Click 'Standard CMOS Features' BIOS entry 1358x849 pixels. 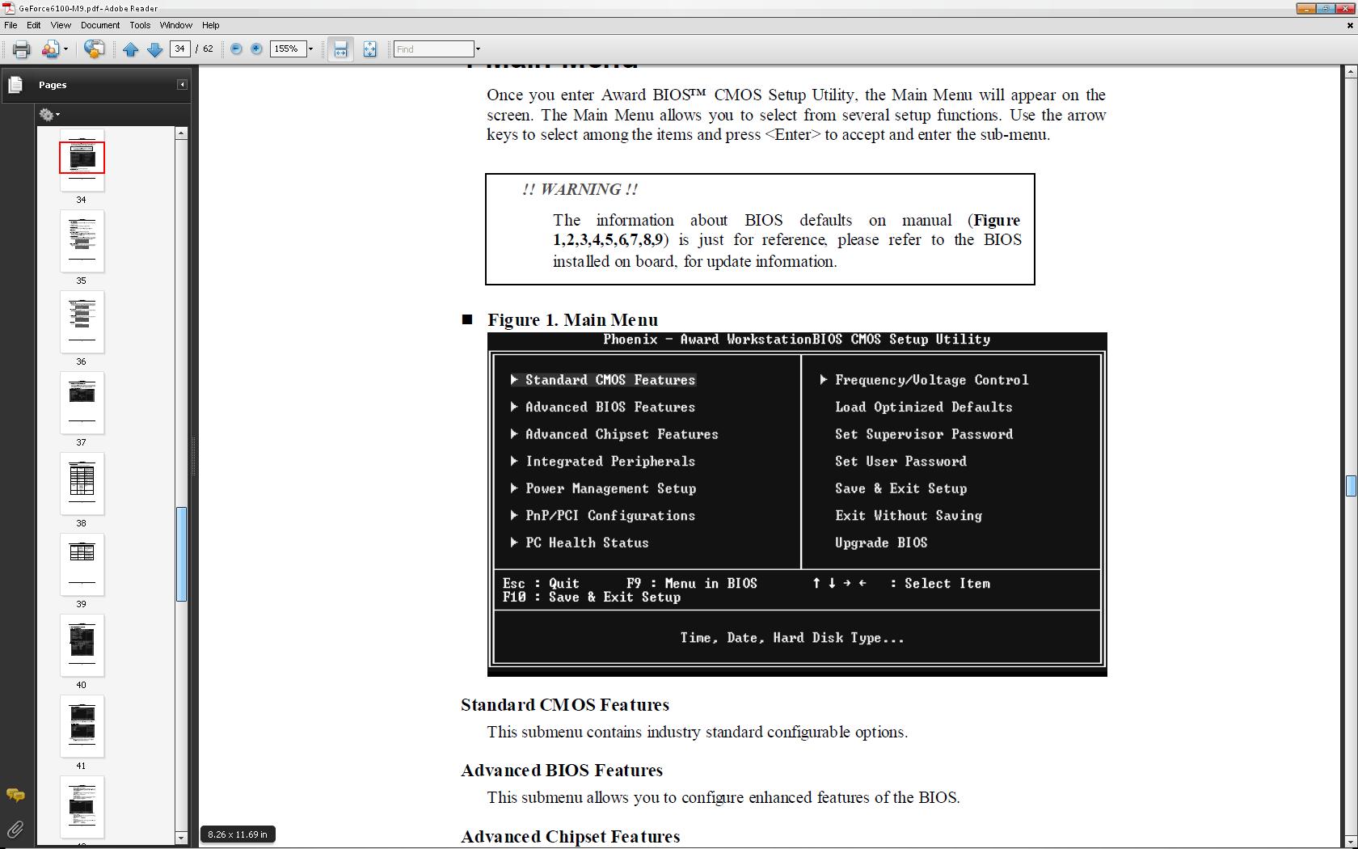point(610,380)
